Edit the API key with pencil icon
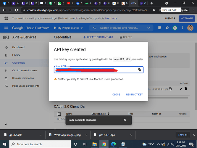Image resolution: width=197 pixels, height=148 pixels. pyautogui.click(x=181, y=89)
